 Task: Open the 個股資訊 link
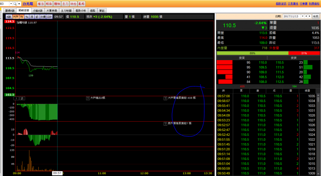click(x=281, y=4)
